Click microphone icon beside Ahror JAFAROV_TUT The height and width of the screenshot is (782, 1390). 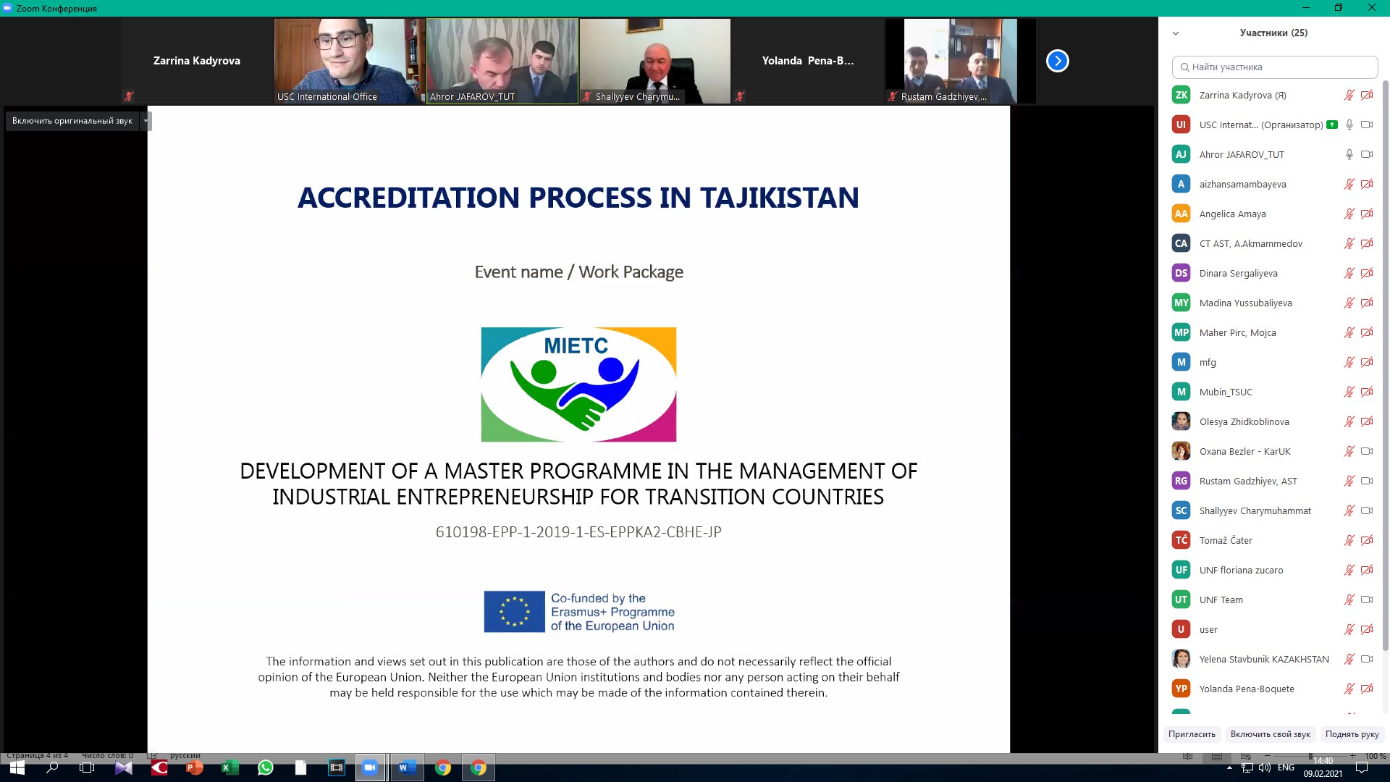click(x=1349, y=154)
